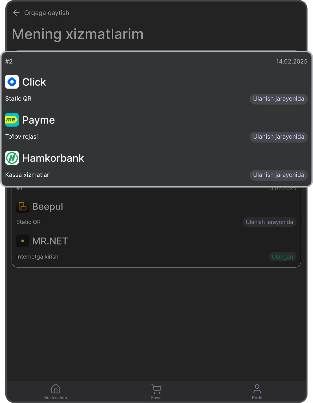Open the Beepul logo icon

(23, 206)
